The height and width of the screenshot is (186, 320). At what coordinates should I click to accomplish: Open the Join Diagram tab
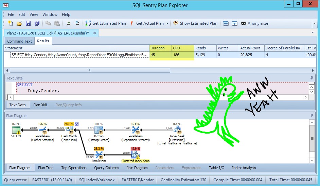[137, 168]
